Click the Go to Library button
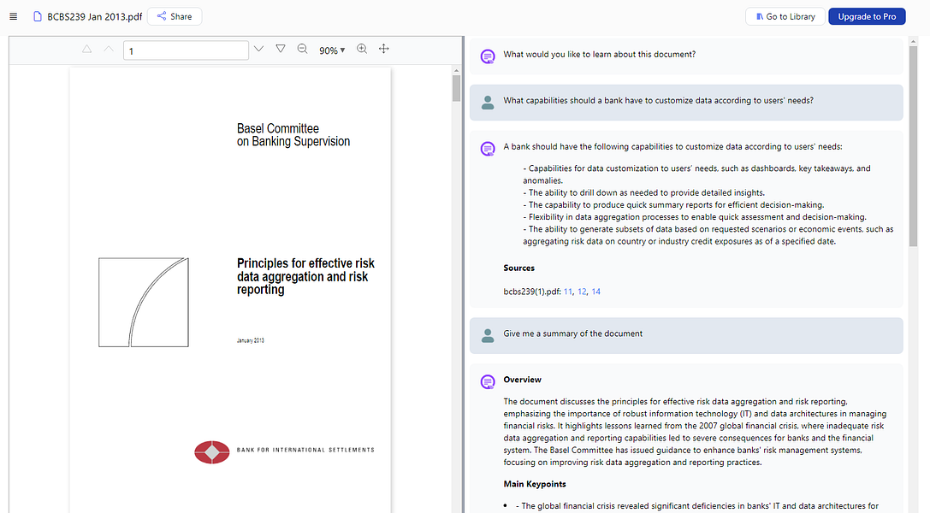Image resolution: width=930 pixels, height=513 pixels. (x=785, y=15)
